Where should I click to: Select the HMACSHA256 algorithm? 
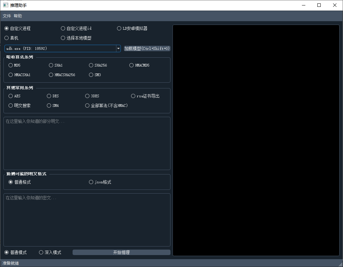coord(62,75)
